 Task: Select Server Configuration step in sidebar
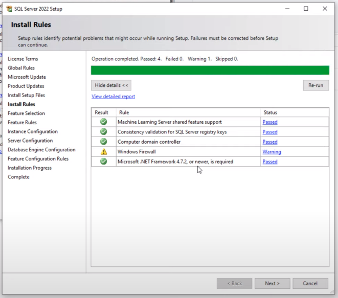tap(30, 141)
